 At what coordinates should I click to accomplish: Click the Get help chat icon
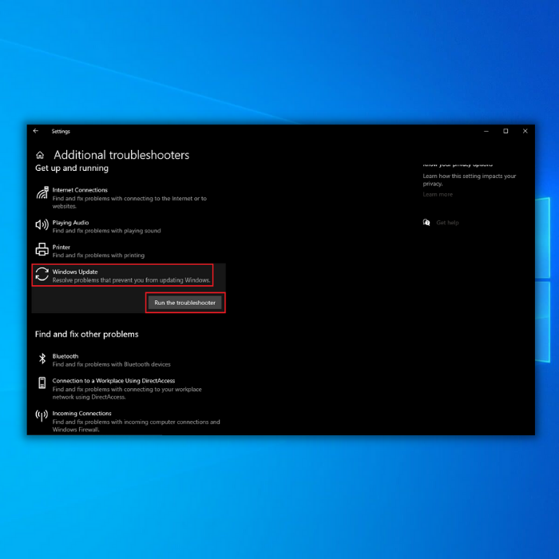[426, 223]
